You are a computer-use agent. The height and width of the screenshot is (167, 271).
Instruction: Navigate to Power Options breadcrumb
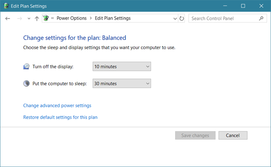(x=72, y=18)
